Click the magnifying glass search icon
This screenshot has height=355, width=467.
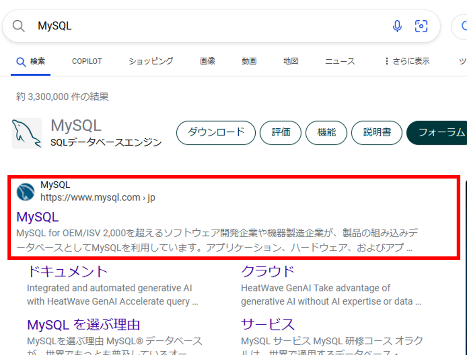[x=18, y=26]
